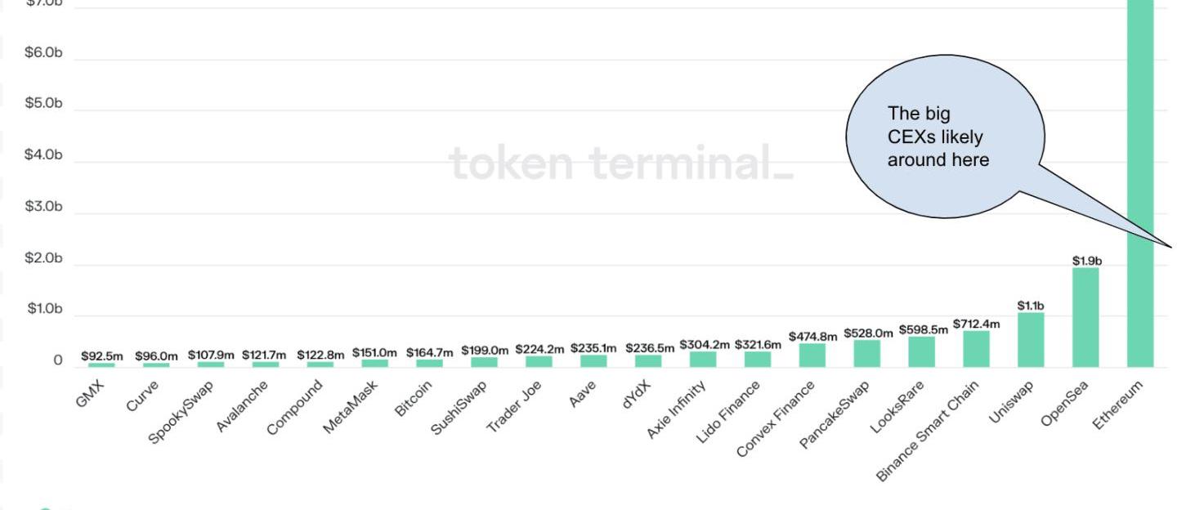Click the Axie Infinity bar labeled $304.2m
This screenshot has width=1195, height=510.
(x=703, y=359)
